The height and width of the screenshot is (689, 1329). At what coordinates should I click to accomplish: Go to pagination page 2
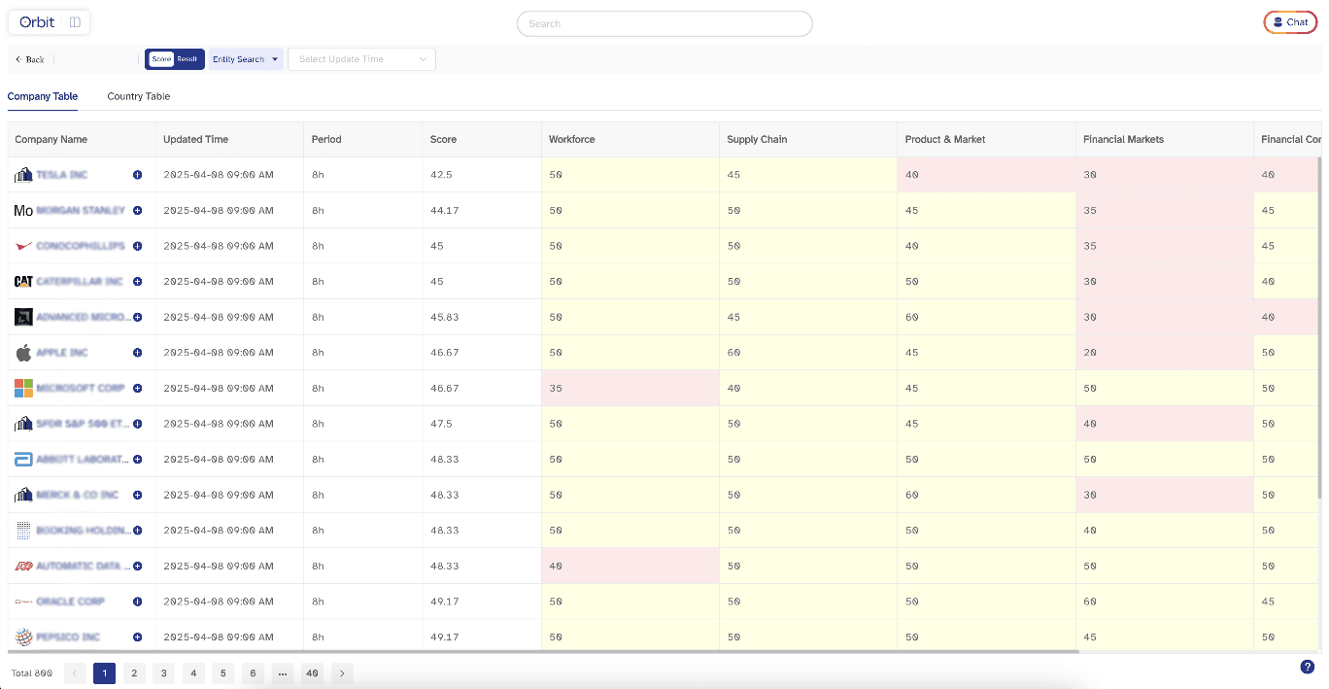click(134, 672)
